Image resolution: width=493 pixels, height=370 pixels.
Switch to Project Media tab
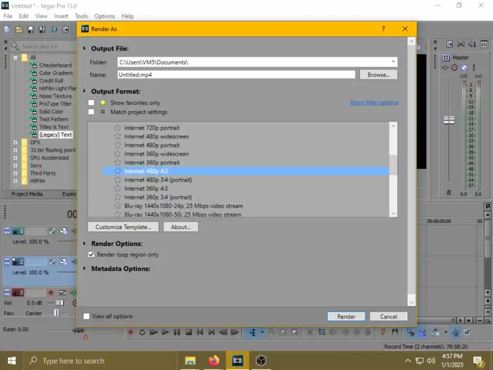point(27,194)
